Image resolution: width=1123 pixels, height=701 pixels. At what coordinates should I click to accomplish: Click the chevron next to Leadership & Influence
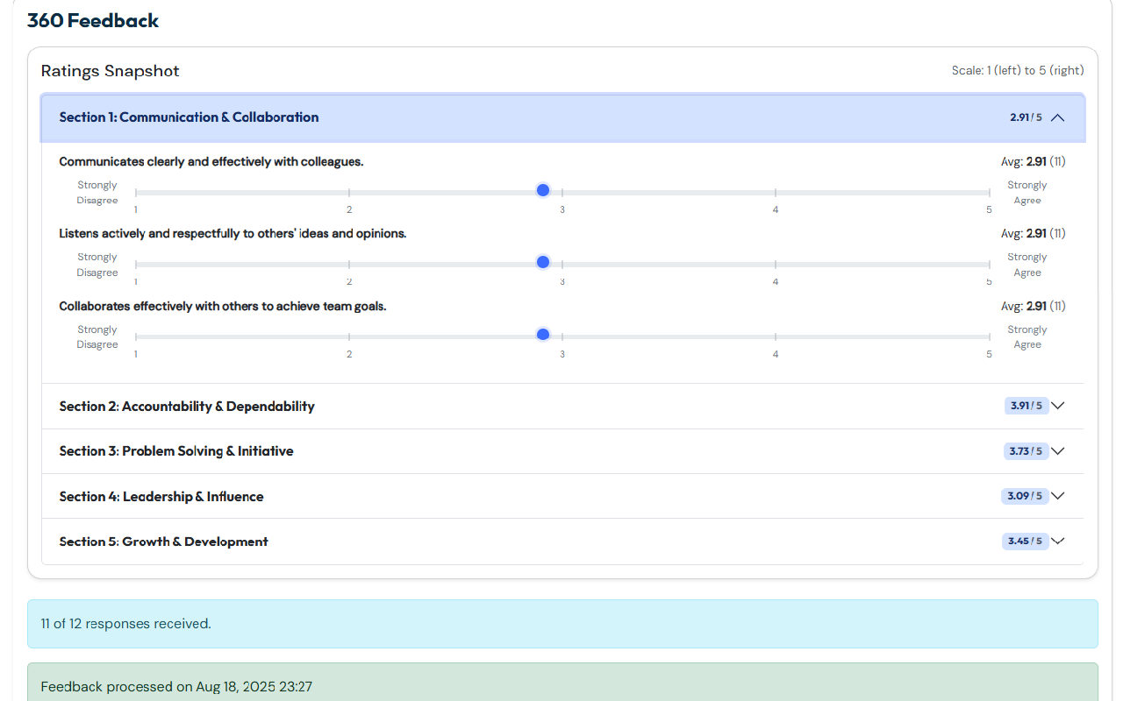click(x=1057, y=496)
